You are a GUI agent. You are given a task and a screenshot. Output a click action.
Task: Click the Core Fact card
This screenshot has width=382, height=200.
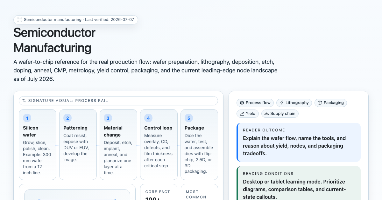pyautogui.click(x=159, y=192)
